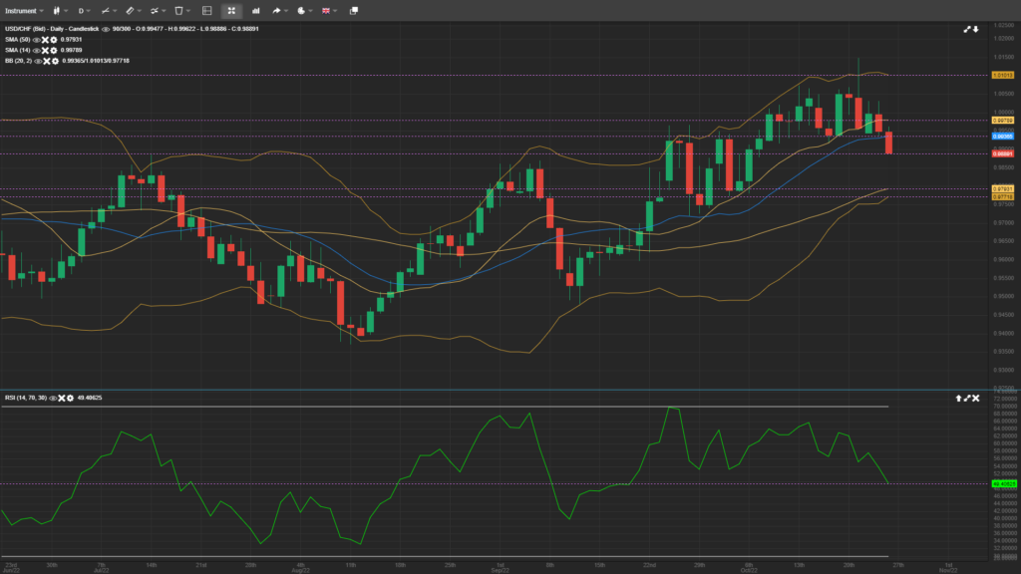
Task: Remove the SMA (14) indicator
Action: (x=45, y=51)
